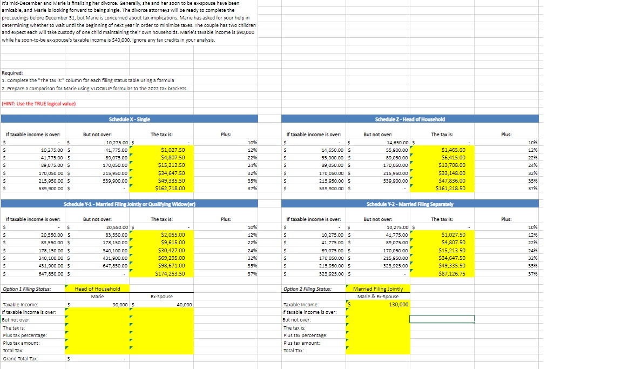Image resolution: width=622 pixels, height=369 pixels.
Task: Select the $30,427.00 tax cell
Action: [161, 250]
